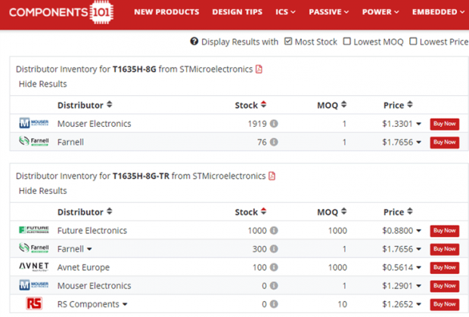
Task: Uncheck the Most Stock checkbox
Action: pos(288,42)
